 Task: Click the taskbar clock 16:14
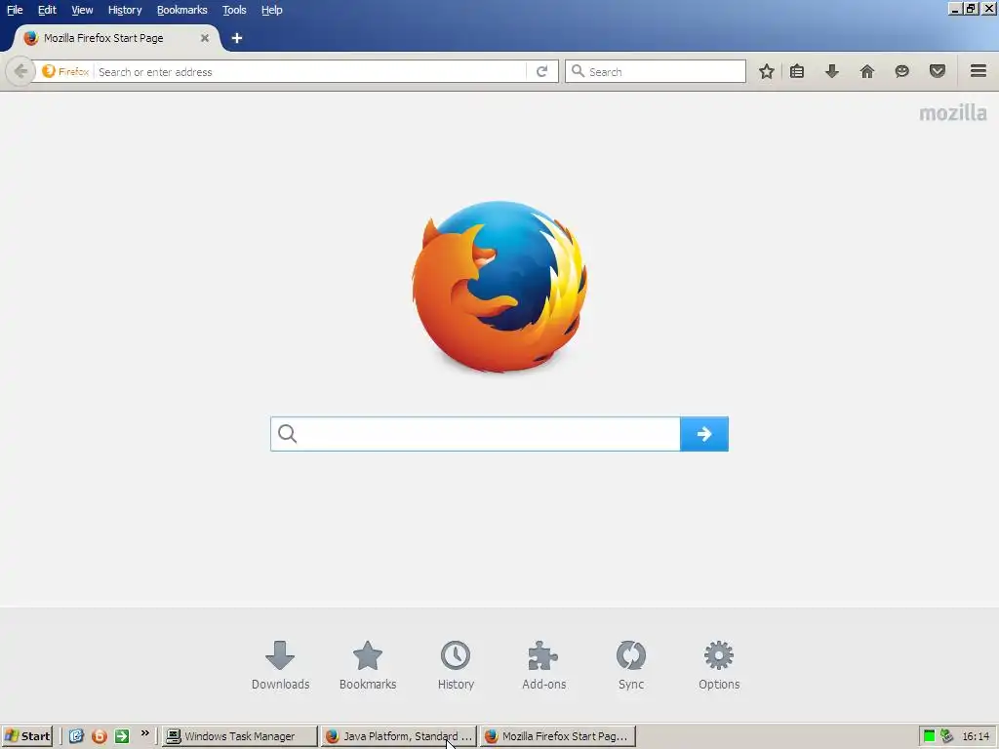(976, 736)
